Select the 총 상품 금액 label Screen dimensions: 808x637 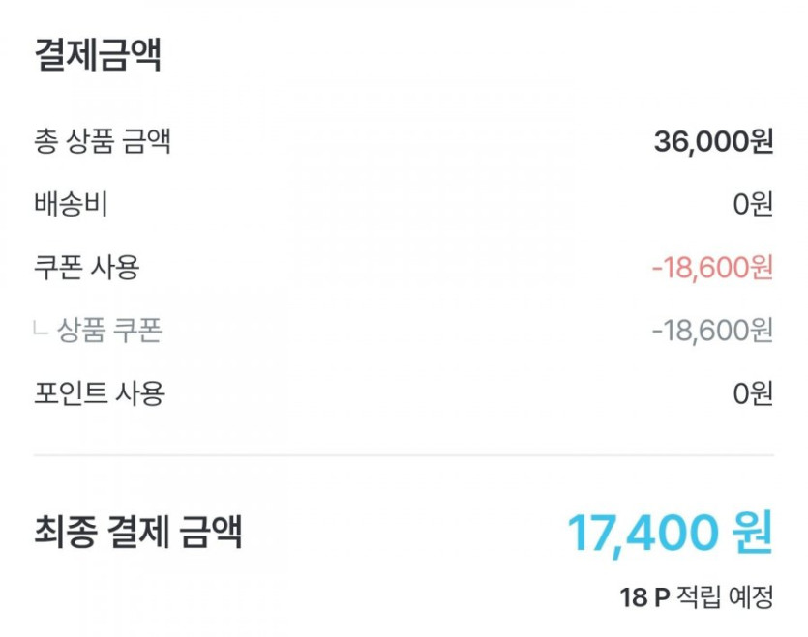[x=103, y=142]
